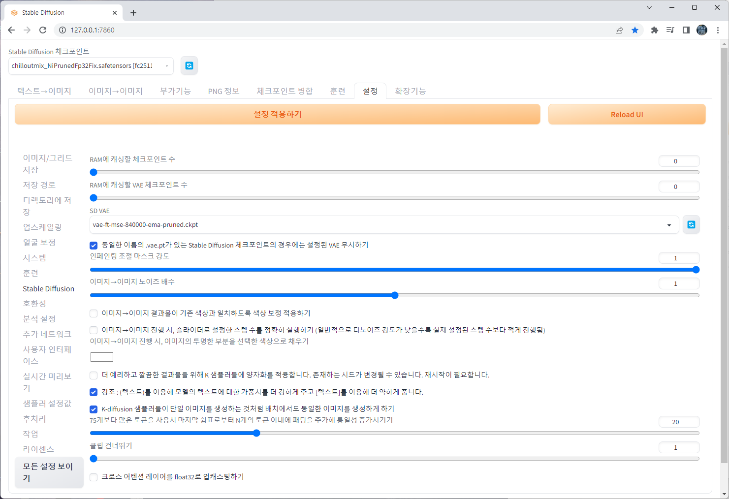This screenshot has width=729, height=499.
Task: Open the Chrome three-dot menu
Action: 718,30
